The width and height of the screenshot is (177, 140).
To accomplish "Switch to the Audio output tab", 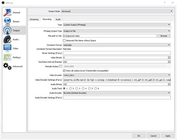I will click(58, 19).
